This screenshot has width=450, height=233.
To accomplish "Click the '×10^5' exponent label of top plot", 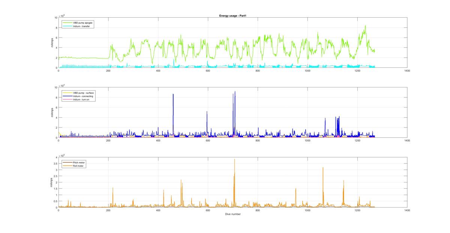I will click(x=62, y=15).
